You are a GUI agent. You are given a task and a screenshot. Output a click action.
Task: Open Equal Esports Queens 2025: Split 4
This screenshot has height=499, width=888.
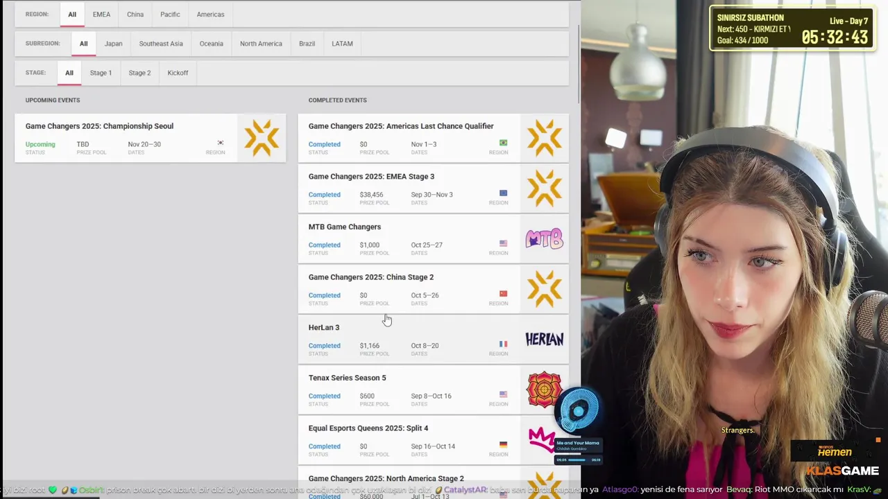coord(433,440)
